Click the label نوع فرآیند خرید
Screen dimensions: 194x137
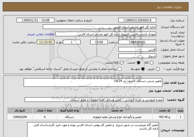[174, 69]
